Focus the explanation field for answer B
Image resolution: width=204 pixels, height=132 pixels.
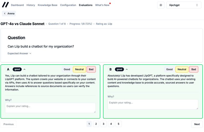(x=153, y=104)
